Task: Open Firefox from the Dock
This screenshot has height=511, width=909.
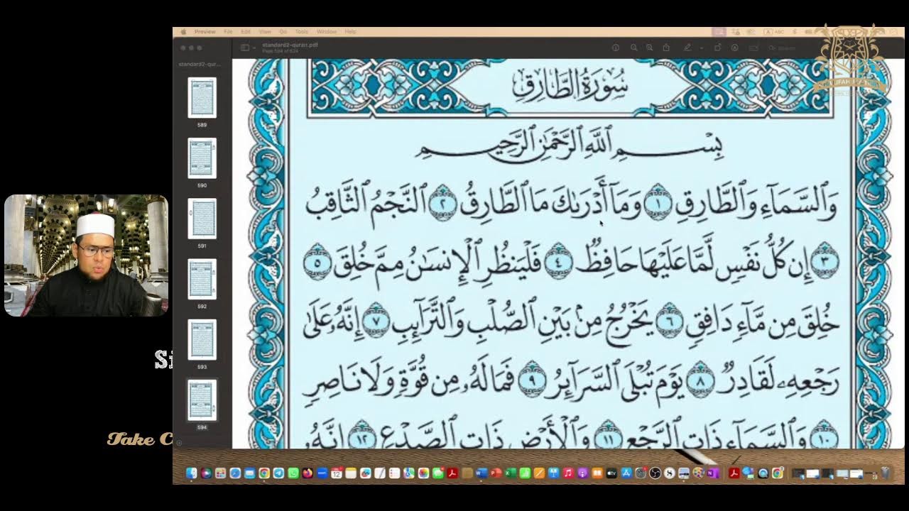Action: pyautogui.click(x=307, y=473)
